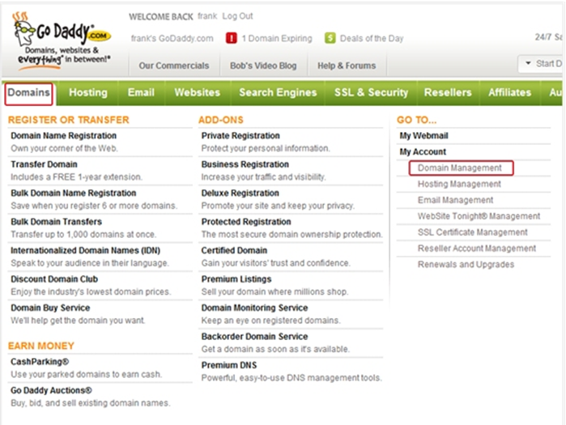Select Transfer Domain

(44, 164)
